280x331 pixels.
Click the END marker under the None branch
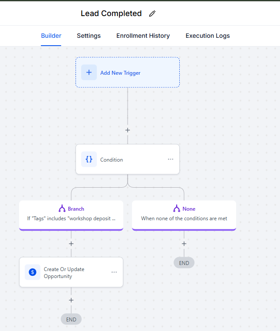[184, 263]
